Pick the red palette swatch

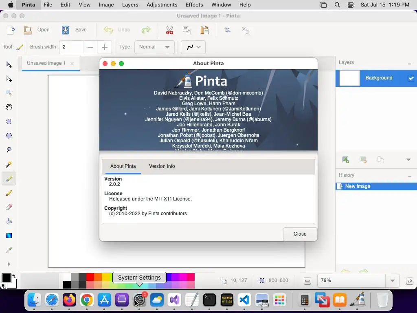click(90, 277)
